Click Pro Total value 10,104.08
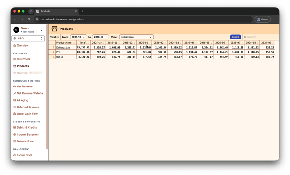 [83, 52]
